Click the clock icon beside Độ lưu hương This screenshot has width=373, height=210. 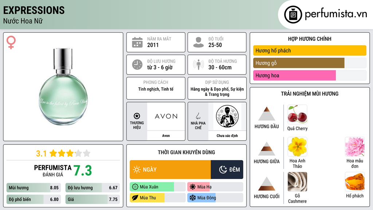coord(137,65)
